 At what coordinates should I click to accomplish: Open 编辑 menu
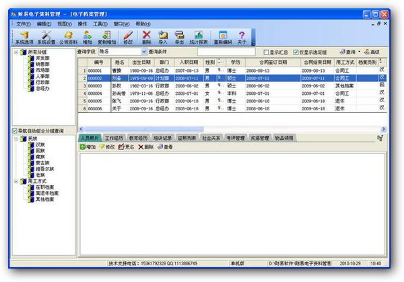click(x=44, y=24)
